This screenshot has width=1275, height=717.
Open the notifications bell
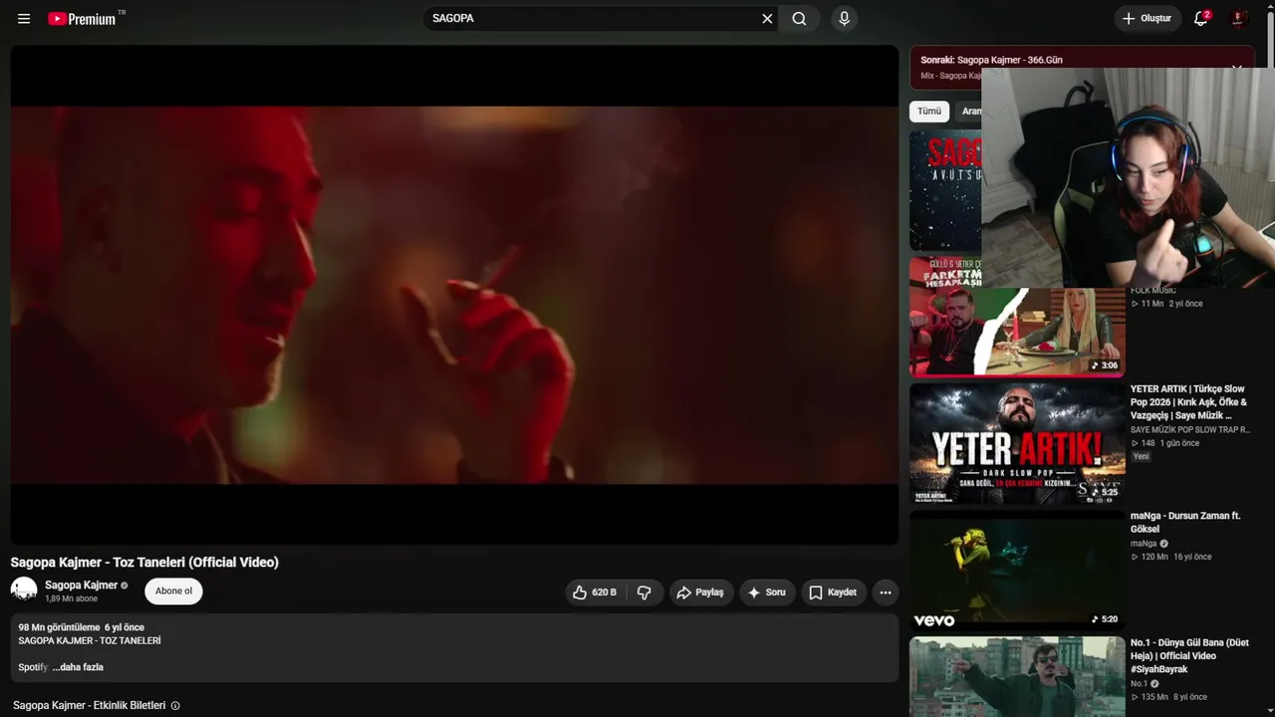(1201, 19)
